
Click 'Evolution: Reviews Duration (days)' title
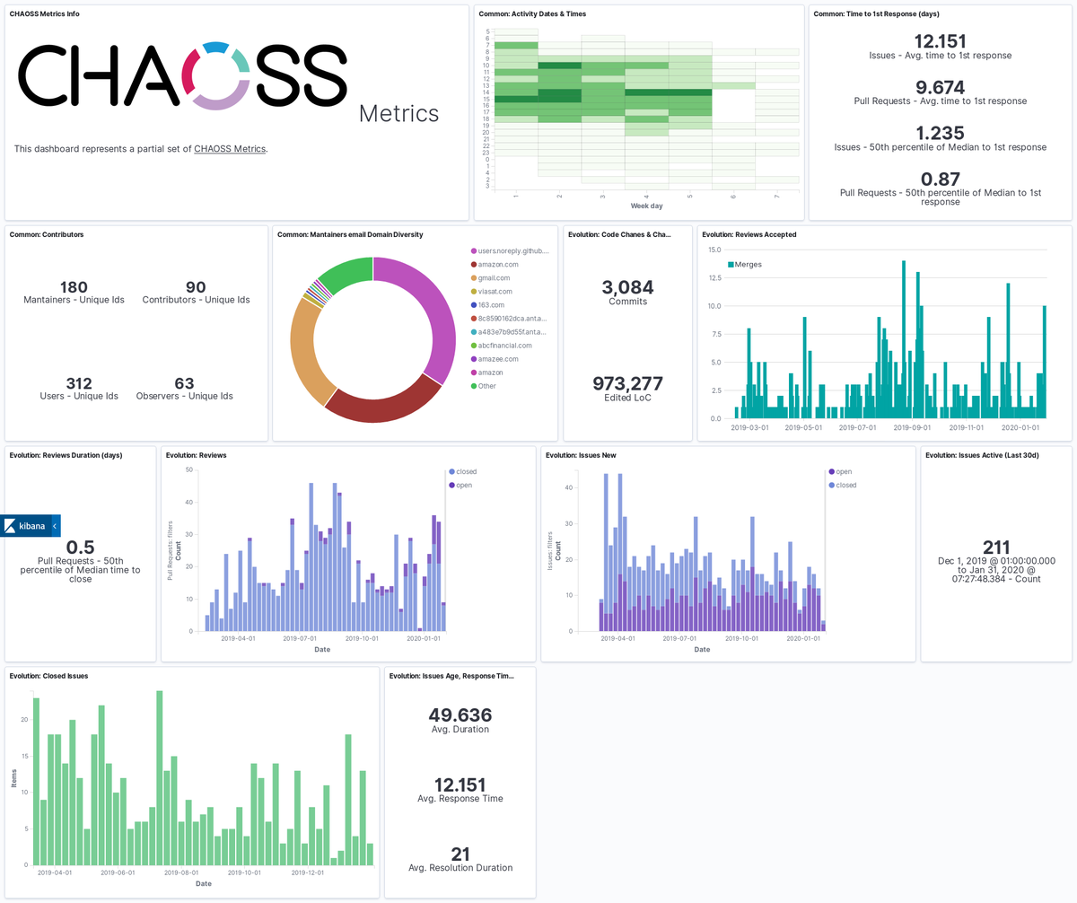[66, 455]
